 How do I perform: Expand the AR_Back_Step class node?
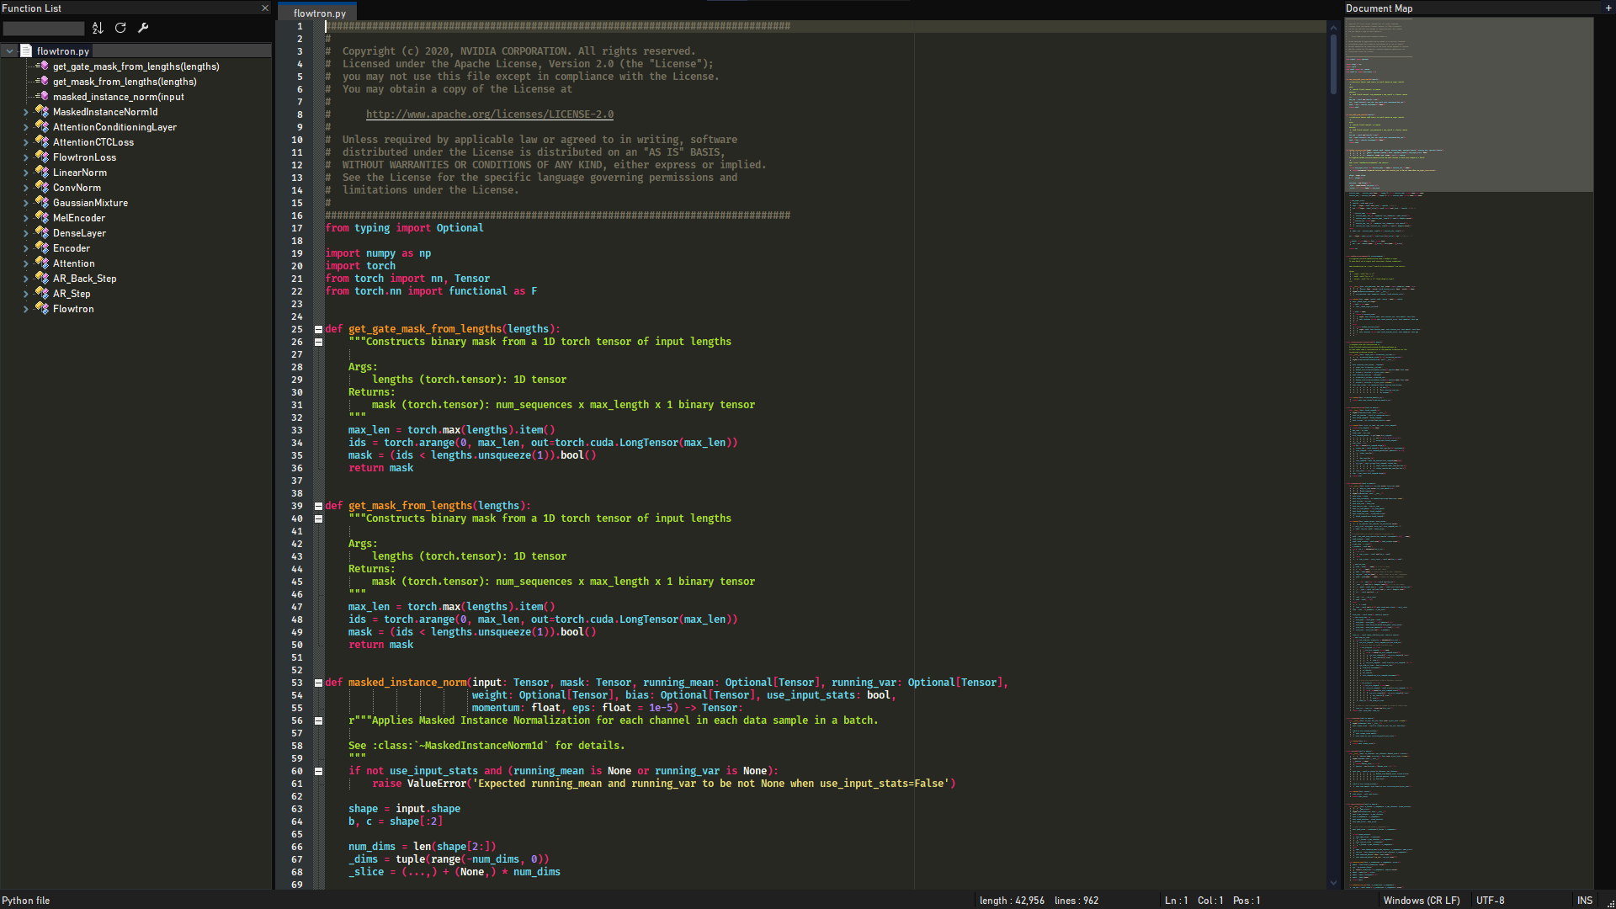click(x=25, y=279)
